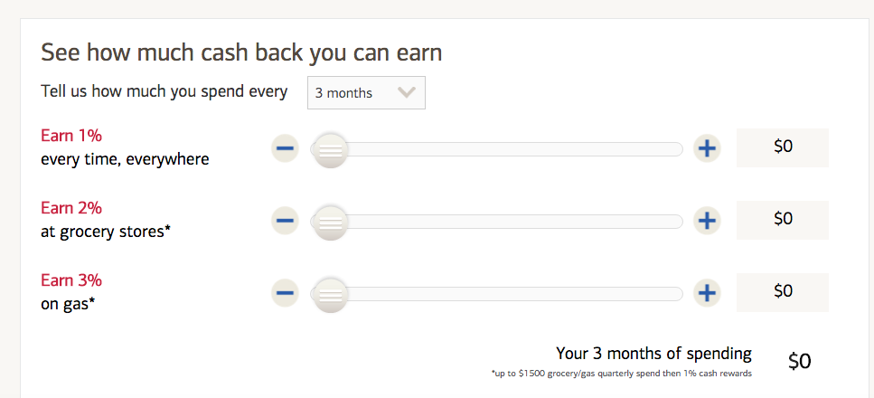Decrease the Earn 1% everywhere spending amount

285,148
